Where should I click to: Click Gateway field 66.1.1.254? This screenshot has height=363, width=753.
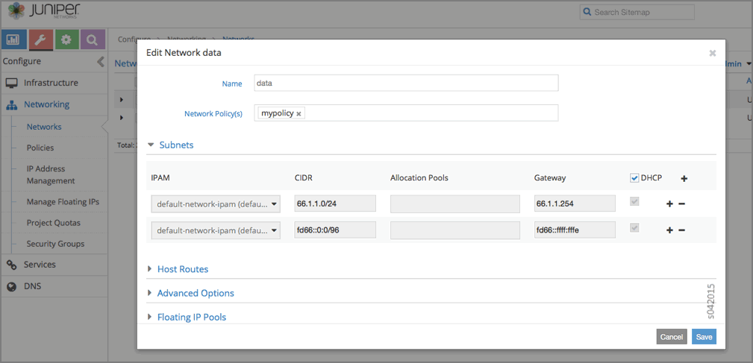pos(575,203)
